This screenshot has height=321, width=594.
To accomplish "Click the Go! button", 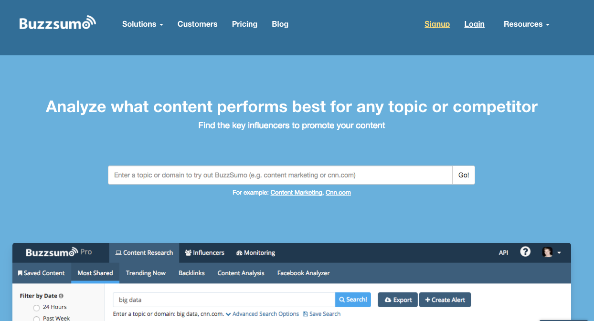I will (x=464, y=175).
